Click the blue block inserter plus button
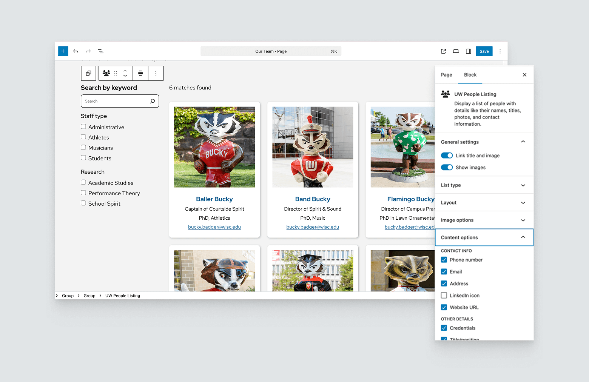The width and height of the screenshot is (589, 382). tap(63, 51)
